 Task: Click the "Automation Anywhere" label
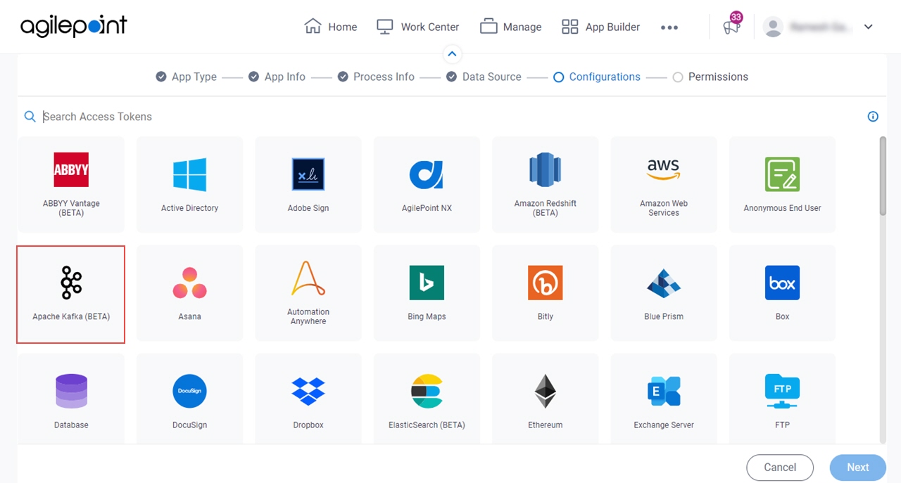click(308, 316)
